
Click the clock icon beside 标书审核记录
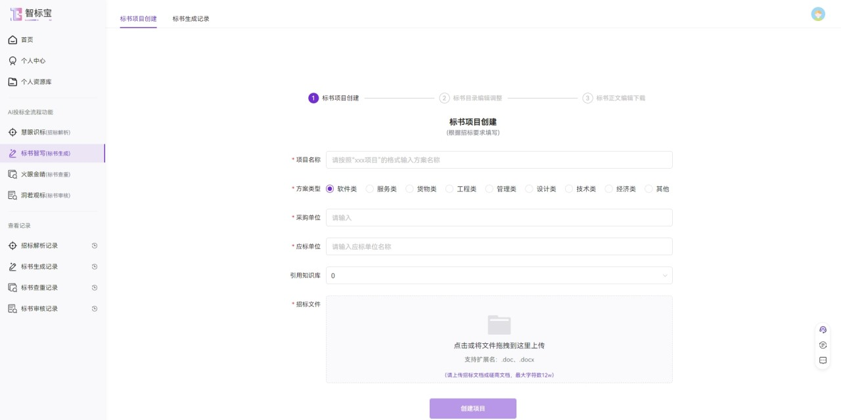[95, 308]
